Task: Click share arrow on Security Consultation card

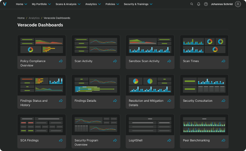Action: [x=223, y=101]
